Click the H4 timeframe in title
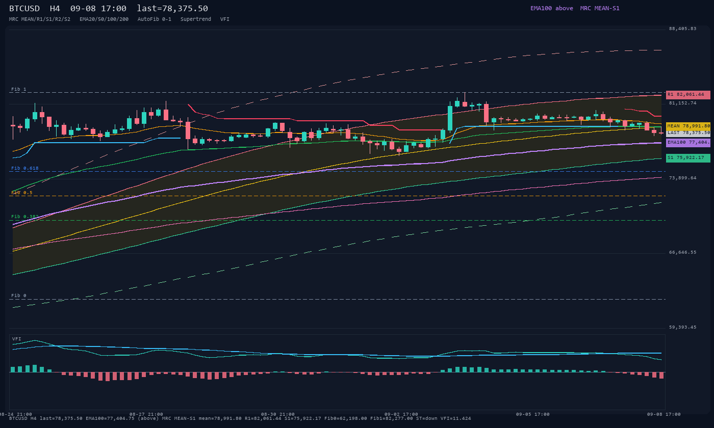 tap(55, 8)
